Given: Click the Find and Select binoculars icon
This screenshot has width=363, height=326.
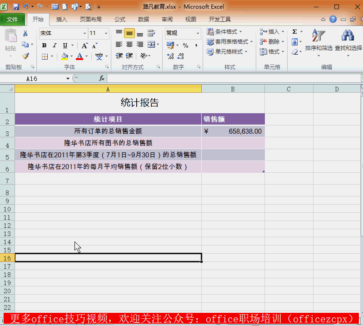Looking at the screenshot, I should click(348, 35).
